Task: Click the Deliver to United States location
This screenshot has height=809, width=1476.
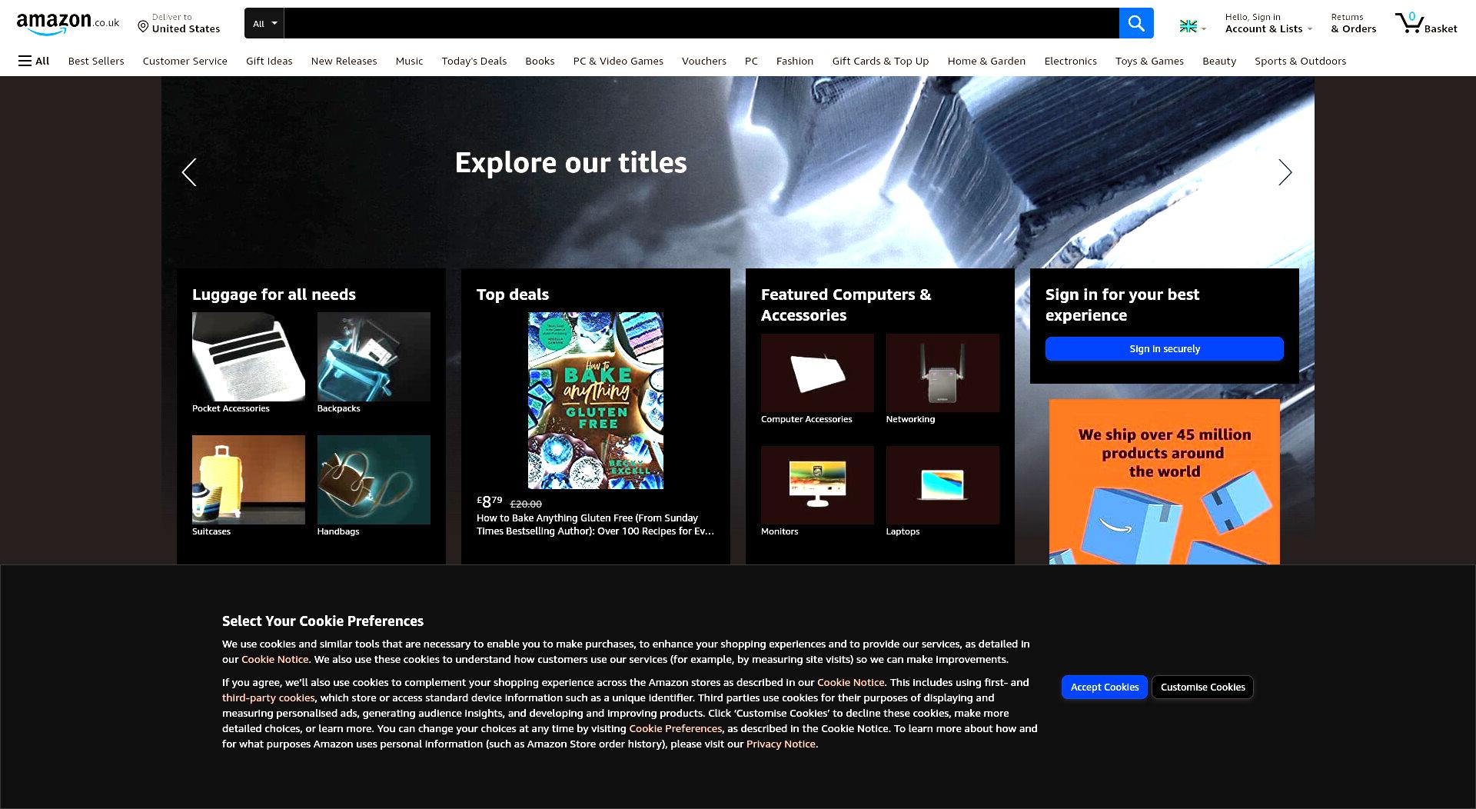Action: [178, 23]
